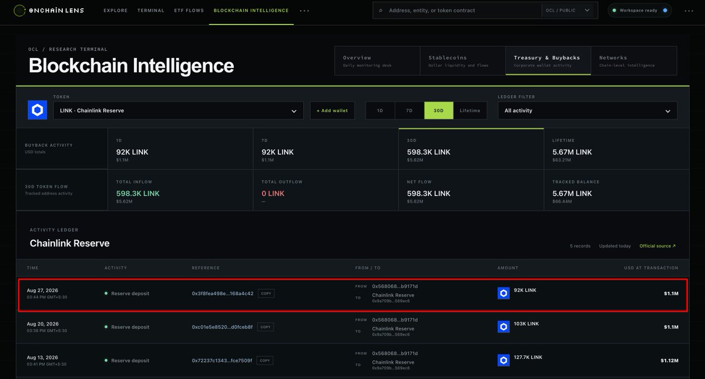Click the + Add wallet button
Viewport: 705px width, 379px height.
[333, 110]
